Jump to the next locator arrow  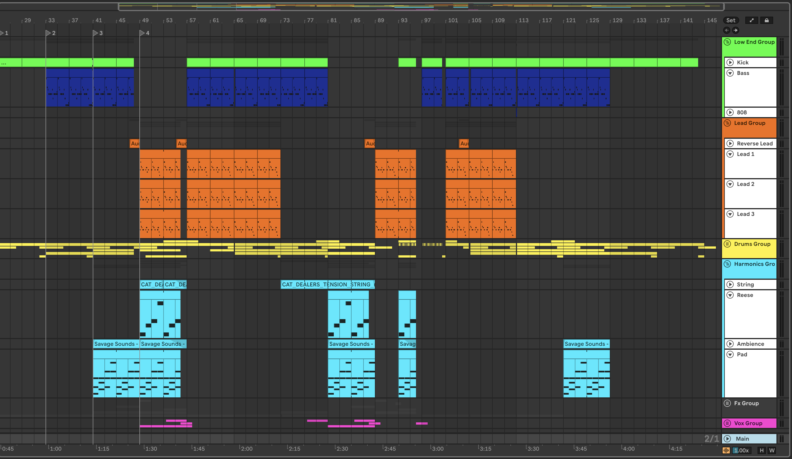coord(735,30)
